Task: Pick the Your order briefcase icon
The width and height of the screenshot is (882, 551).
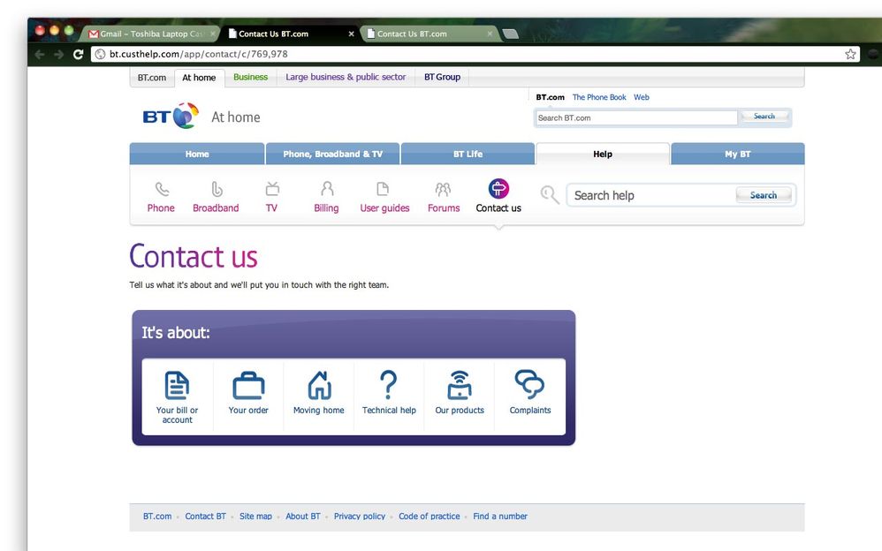Action: pyautogui.click(x=248, y=386)
